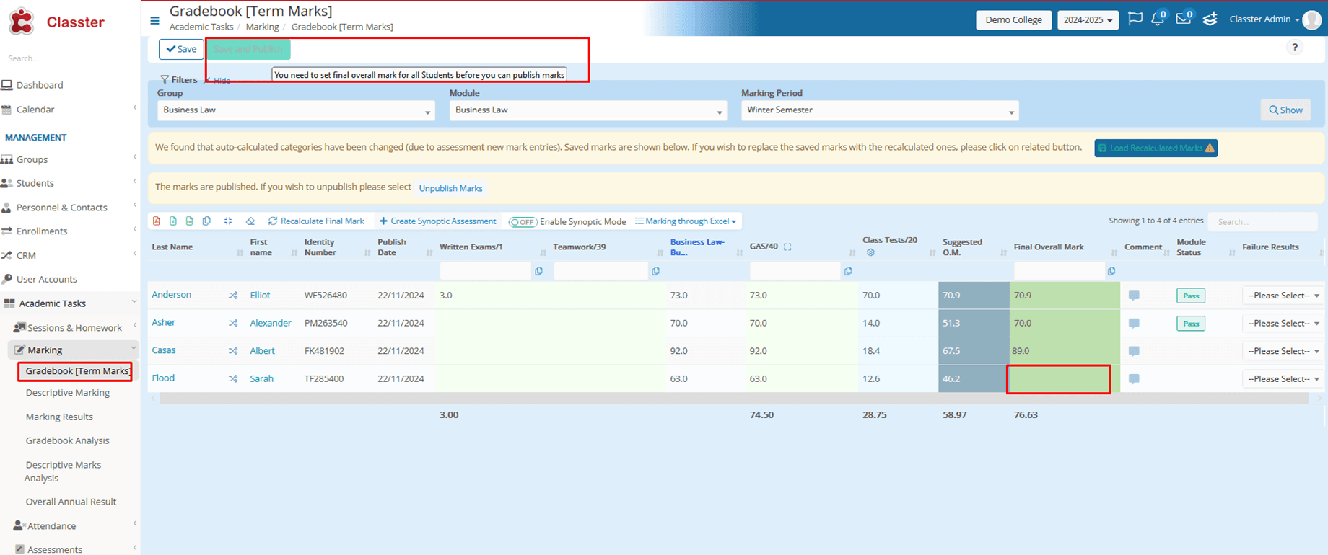Open Sessions & Homework submenu
The width and height of the screenshot is (1328, 555).
tap(74, 328)
